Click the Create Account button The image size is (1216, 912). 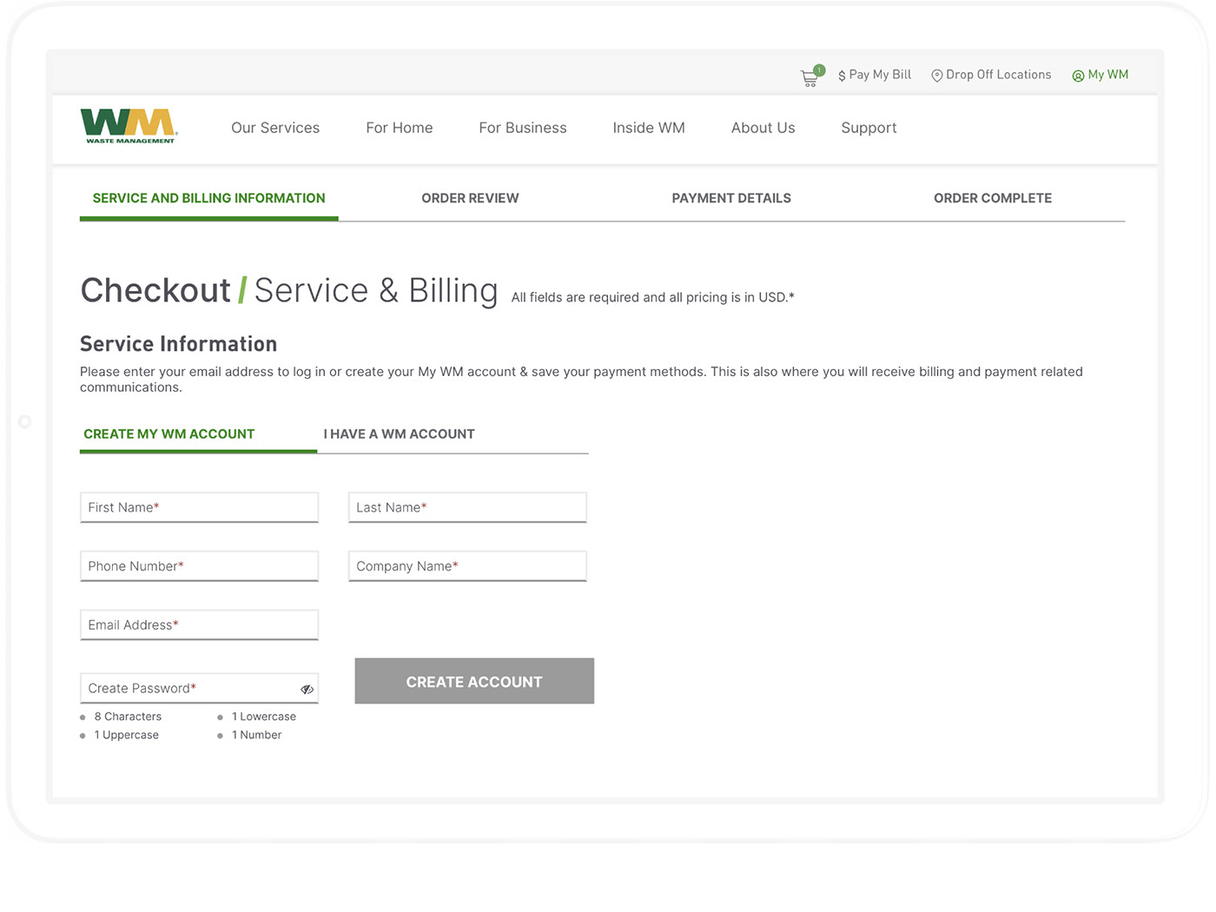(x=474, y=682)
